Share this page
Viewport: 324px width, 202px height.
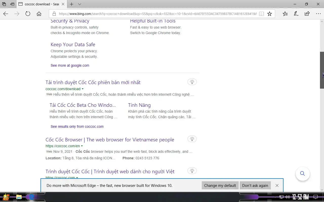click(x=307, y=14)
